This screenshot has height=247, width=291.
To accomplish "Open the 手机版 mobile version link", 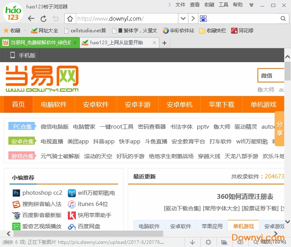I will 23,55.
